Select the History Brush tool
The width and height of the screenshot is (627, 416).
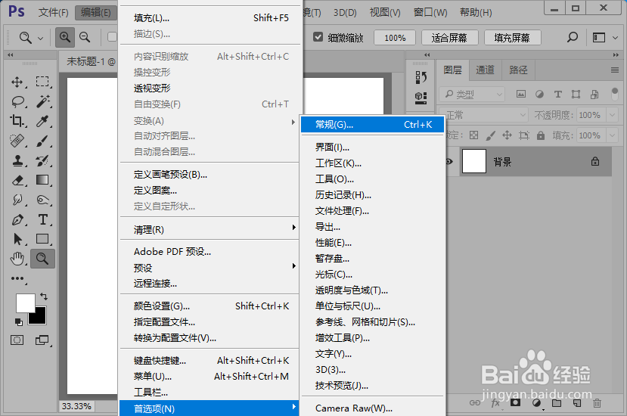click(x=42, y=160)
